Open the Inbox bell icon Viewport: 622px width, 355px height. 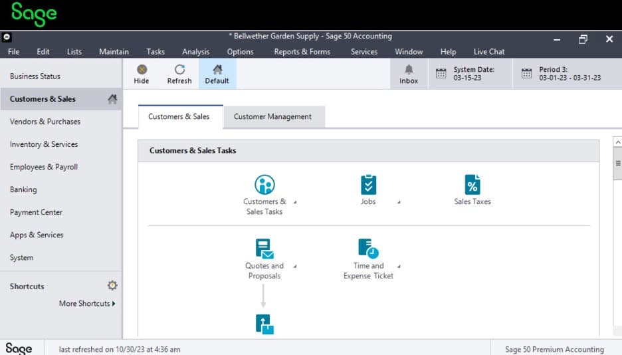[x=409, y=70]
